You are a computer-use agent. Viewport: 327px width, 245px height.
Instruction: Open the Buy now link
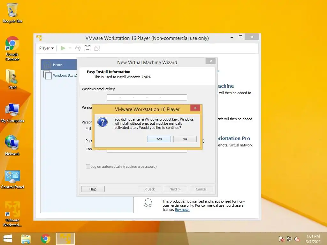point(182,210)
